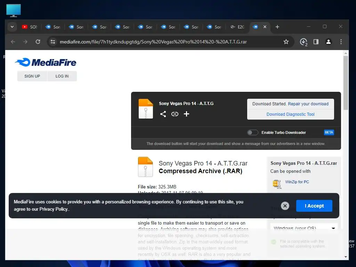
Task: Click the WinZip for PC icon
Action: click(x=277, y=184)
